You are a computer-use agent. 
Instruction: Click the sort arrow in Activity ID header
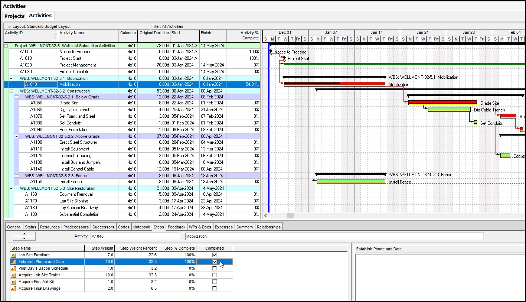[55, 36]
